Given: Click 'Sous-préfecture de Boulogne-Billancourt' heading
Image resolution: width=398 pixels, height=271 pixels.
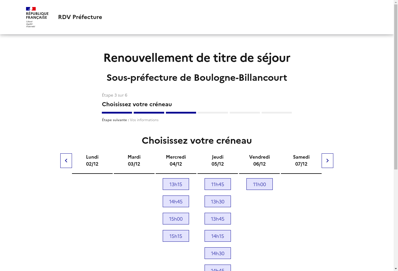Looking at the screenshot, I should (x=197, y=78).
